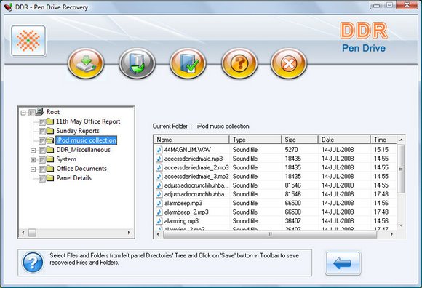Open Help via the question mark toolbar button
422x288 pixels.
click(239, 63)
